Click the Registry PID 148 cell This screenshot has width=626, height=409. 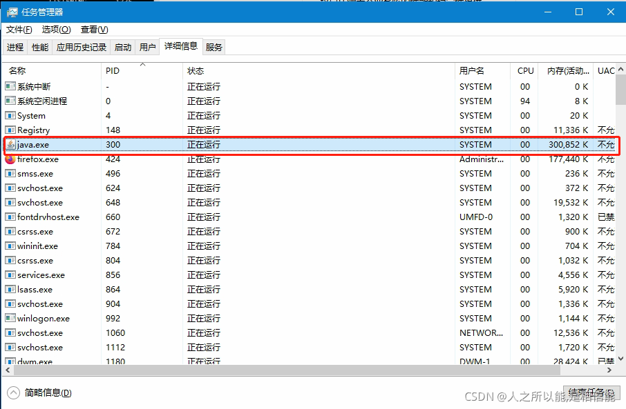[x=113, y=130]
